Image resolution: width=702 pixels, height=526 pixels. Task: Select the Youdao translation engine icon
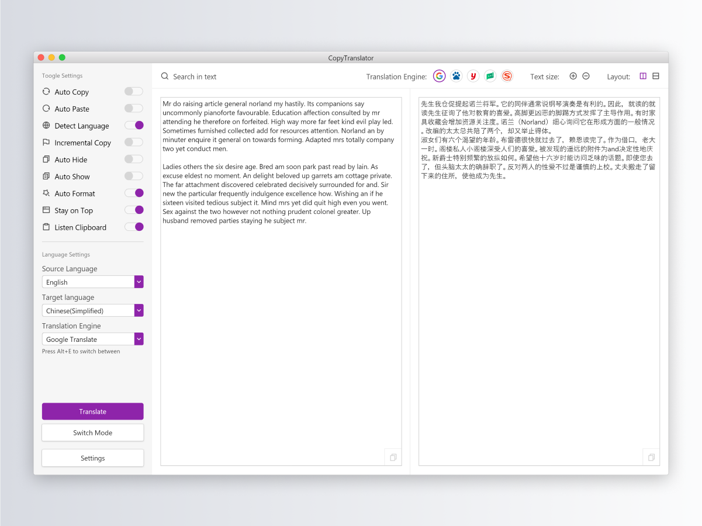(x=473, y=76)
